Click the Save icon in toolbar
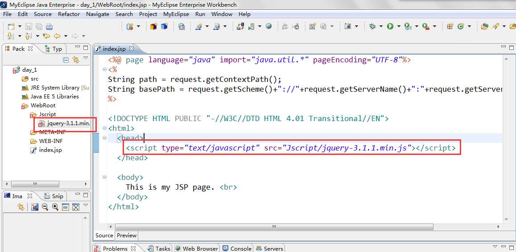This screenshot has height=252, width=516. click(29, 27)
